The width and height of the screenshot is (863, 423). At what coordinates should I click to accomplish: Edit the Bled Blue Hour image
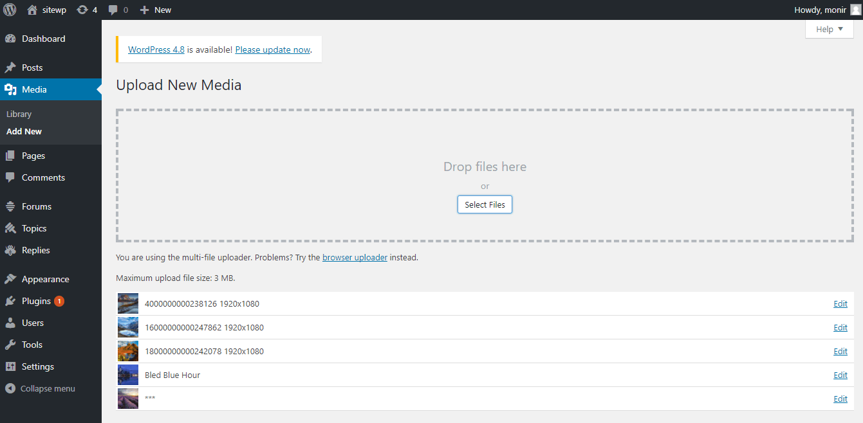[x=840, y=375]
